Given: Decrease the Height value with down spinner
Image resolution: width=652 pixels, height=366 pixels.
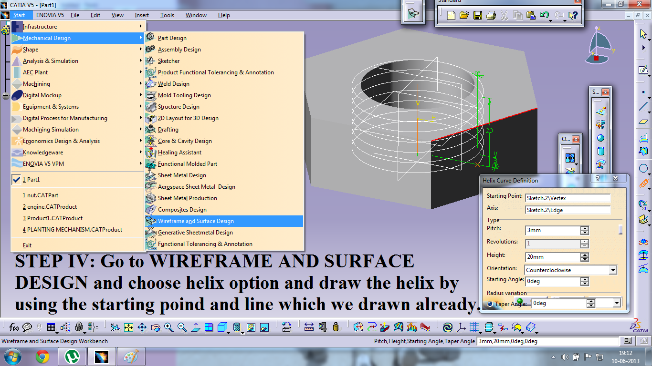Looking at the screenshot, I should [x=585, y=259].
